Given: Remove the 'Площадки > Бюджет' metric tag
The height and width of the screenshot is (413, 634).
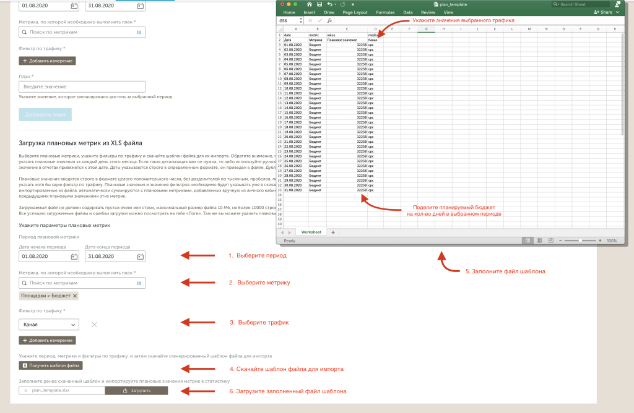Looking at the screenshot, I should [x=74, y=296].
